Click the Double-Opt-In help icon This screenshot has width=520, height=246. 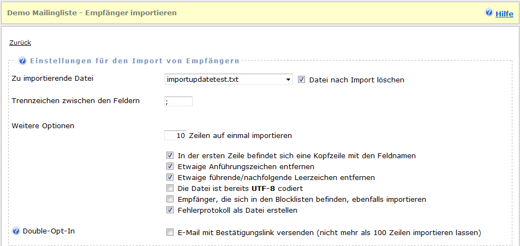tap(16, 231)
